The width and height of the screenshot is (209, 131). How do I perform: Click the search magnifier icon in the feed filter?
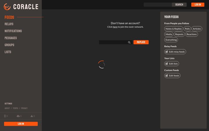click(129, 43)
